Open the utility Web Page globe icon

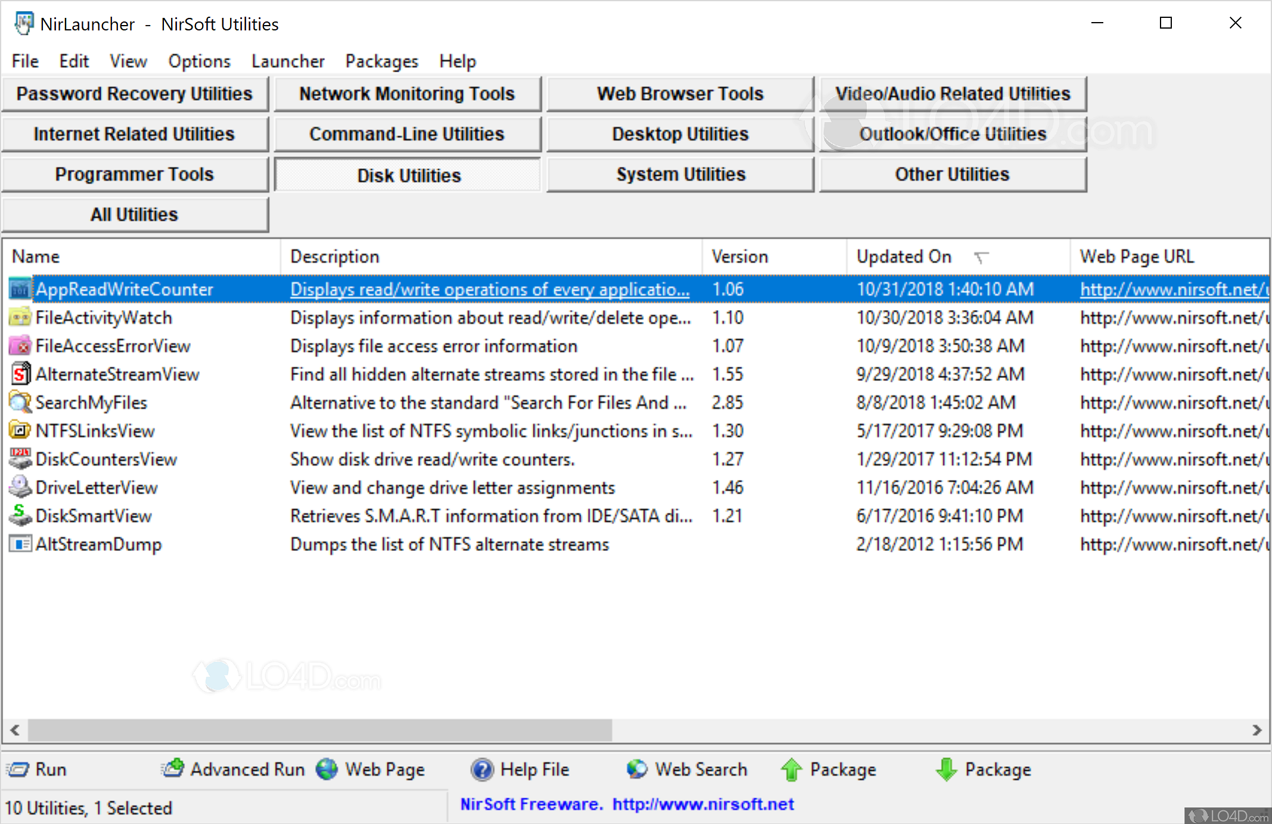coord(327,769)
